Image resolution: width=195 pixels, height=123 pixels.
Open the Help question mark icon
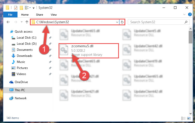(x=190, y=14)
